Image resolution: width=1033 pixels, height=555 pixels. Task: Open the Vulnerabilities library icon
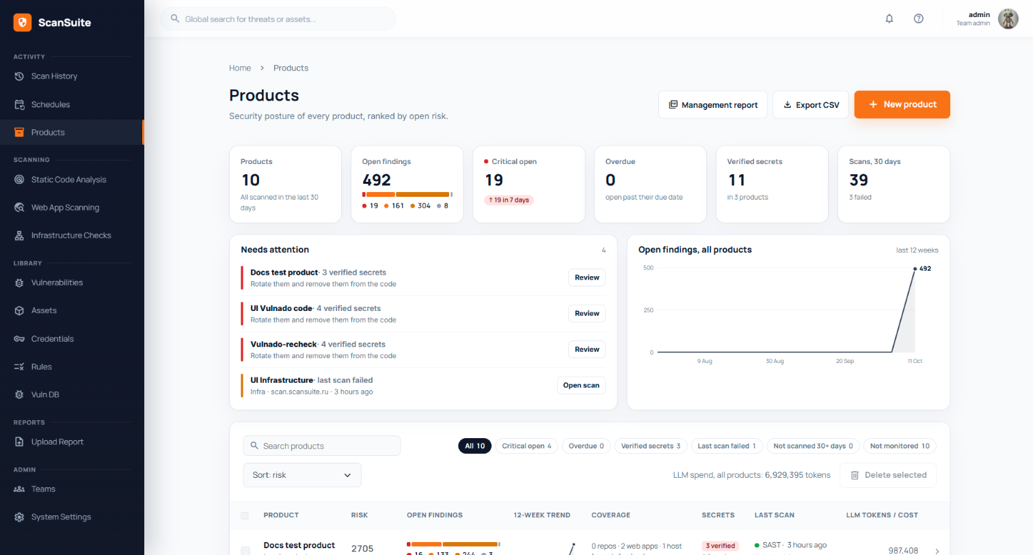point(19,282)
